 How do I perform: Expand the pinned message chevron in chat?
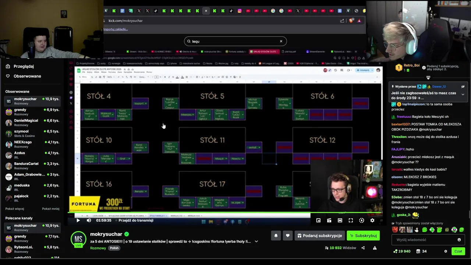(x=463, y=94)
